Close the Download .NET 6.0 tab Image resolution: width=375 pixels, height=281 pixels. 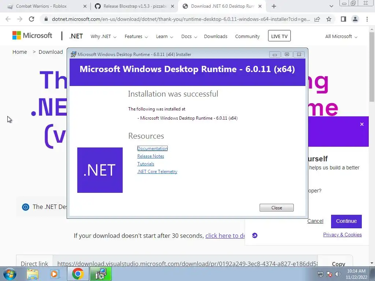tap(260, 7)
